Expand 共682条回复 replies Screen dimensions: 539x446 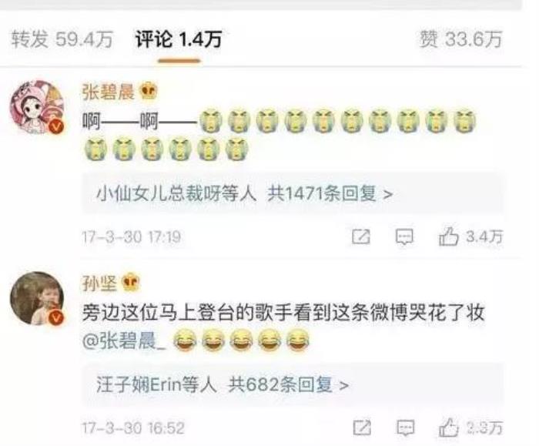point(289,384)
